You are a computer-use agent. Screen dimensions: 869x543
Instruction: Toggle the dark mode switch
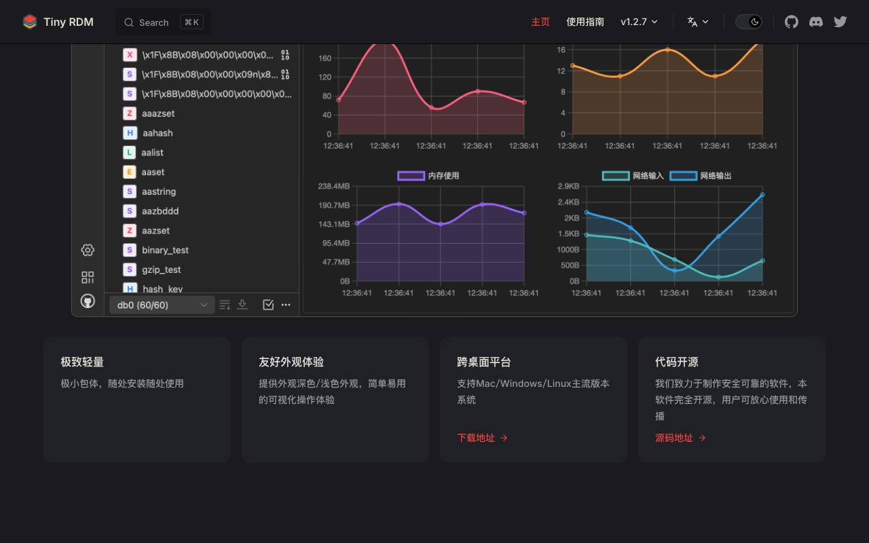[x=748, y=22]
